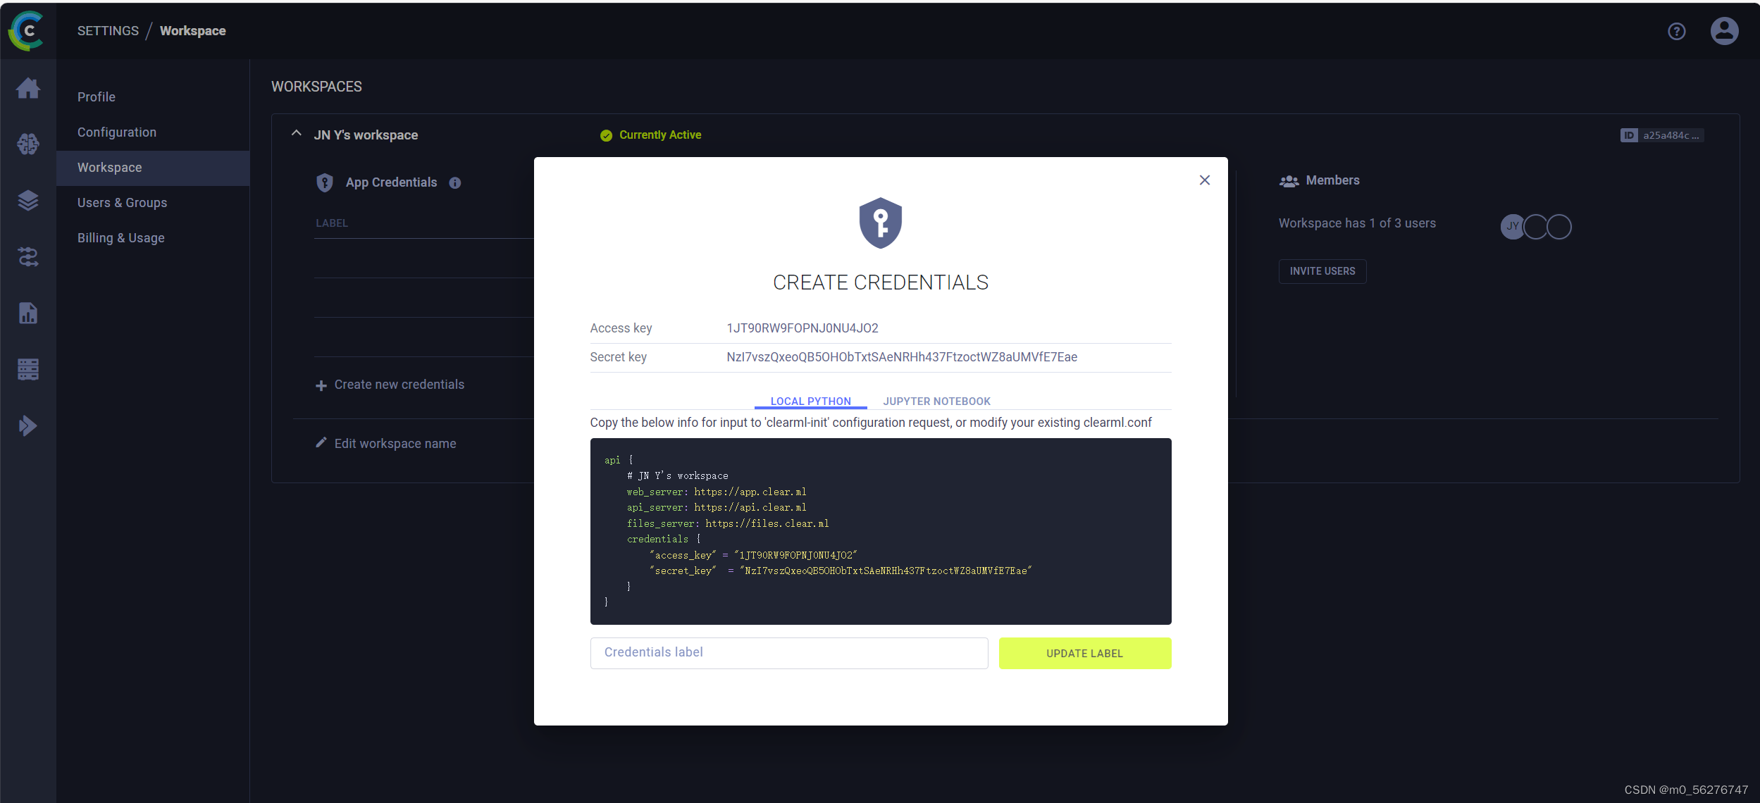The height and width of the screenshot is (803, 1760).
Task: Open the projects brain icon in sidebar
Action: [28, 144]
